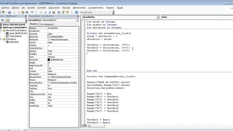The height and width of the screenshot is (131, 233).
Task: Click the BackColor white color swatch
Action: pos(49,37)
